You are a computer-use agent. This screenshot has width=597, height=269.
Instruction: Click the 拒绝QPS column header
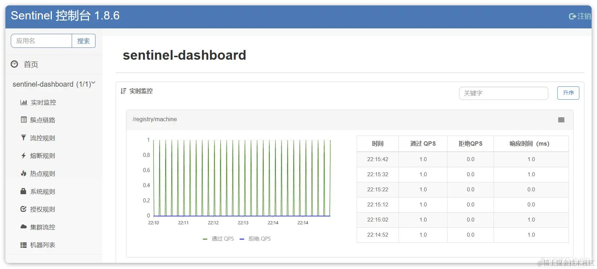click(471, 143)
